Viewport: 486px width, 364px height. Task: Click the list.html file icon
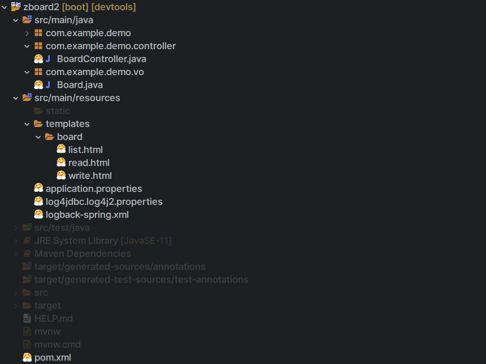click(x=61, y=150)
